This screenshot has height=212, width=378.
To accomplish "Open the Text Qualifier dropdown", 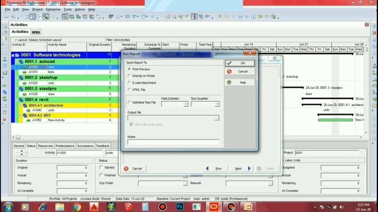I will coord(217,104).
